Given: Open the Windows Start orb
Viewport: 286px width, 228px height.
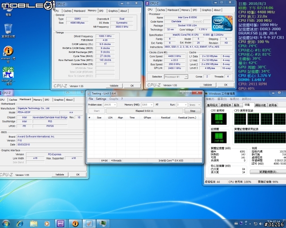Looking at the screenshot, I should (6, 223).
